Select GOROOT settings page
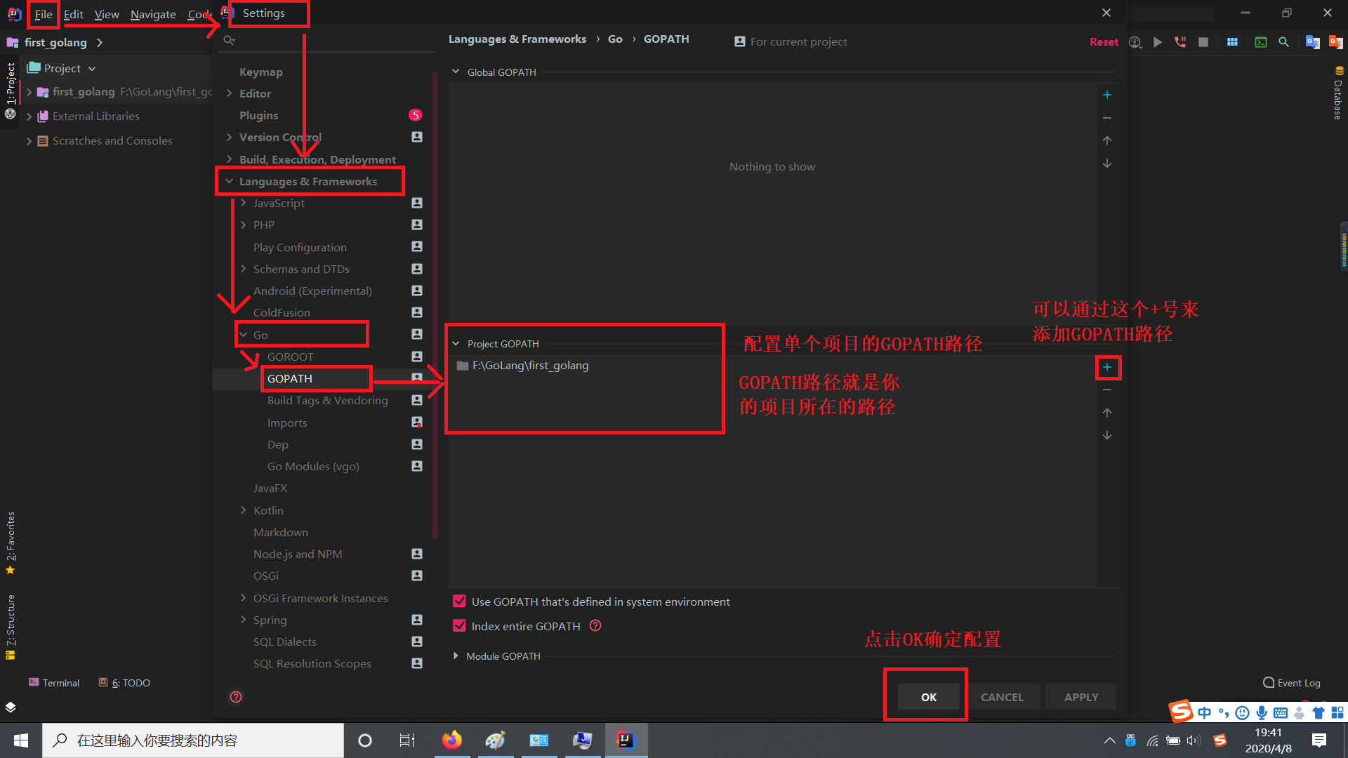 (291, 357)
